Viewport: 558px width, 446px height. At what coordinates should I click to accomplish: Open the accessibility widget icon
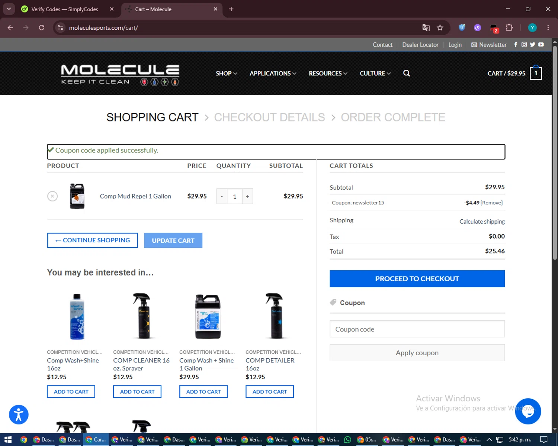pos(19,414)
